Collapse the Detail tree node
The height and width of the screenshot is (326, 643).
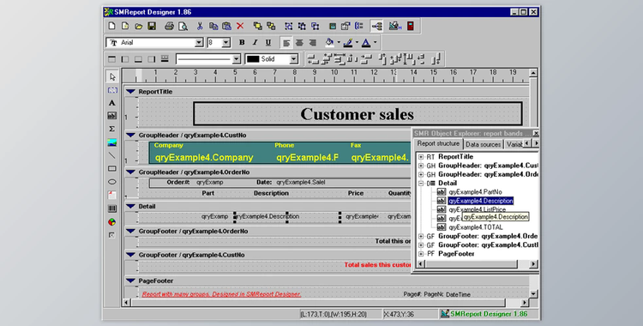(x=421, y=184)
